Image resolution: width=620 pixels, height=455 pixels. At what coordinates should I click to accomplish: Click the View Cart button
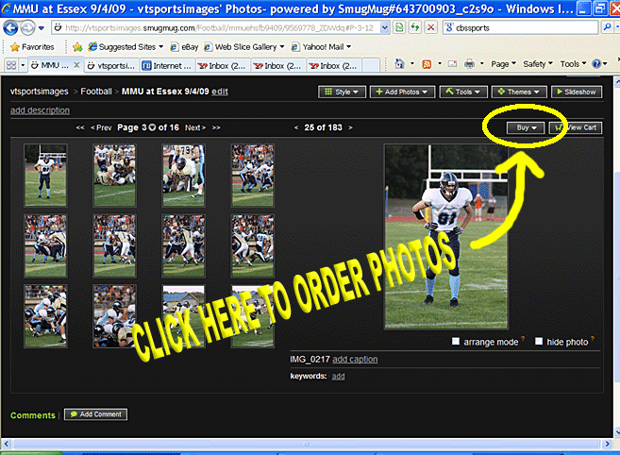click(578, 127)
